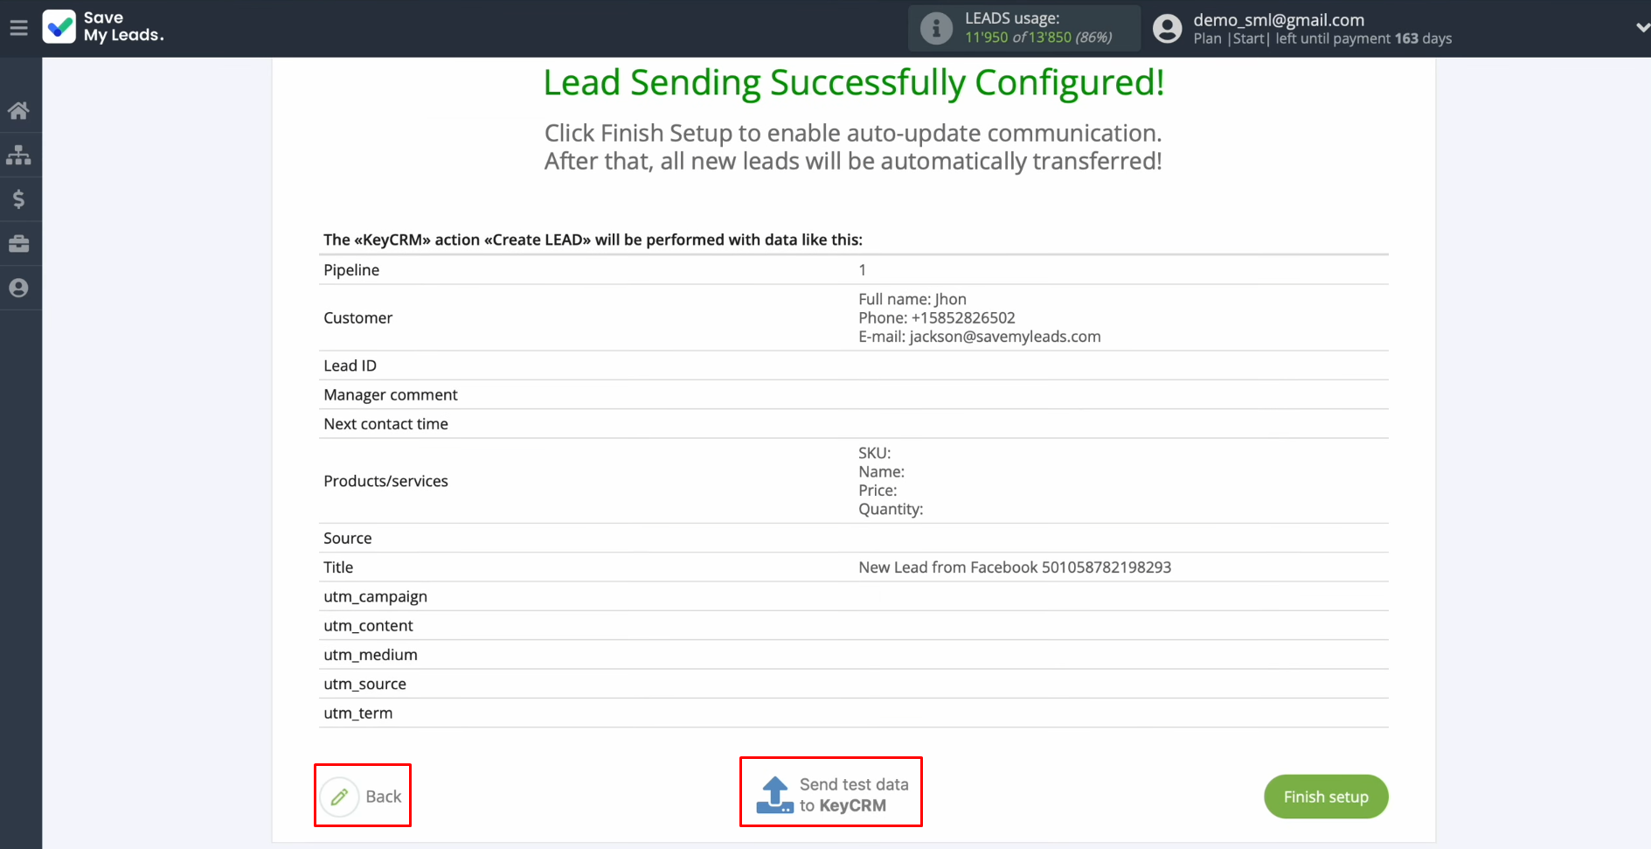Open profile via sidebar user icon
This screenshot has height=849, width=1651.
18,288
